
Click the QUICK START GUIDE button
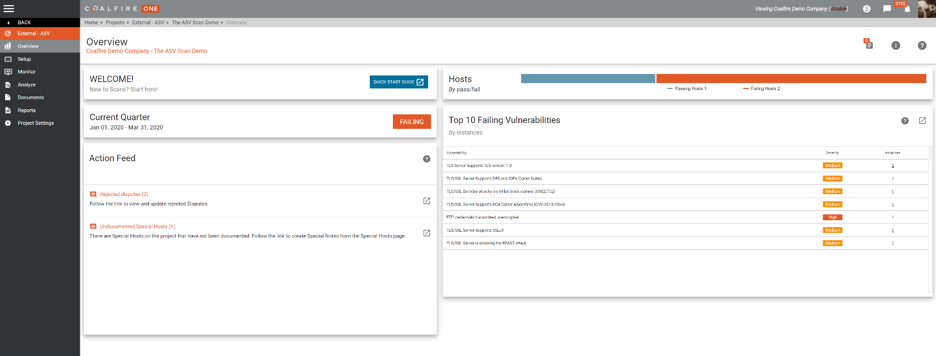(399, 82)
